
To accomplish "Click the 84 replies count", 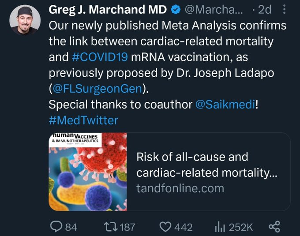I will (x=71, y=227).
